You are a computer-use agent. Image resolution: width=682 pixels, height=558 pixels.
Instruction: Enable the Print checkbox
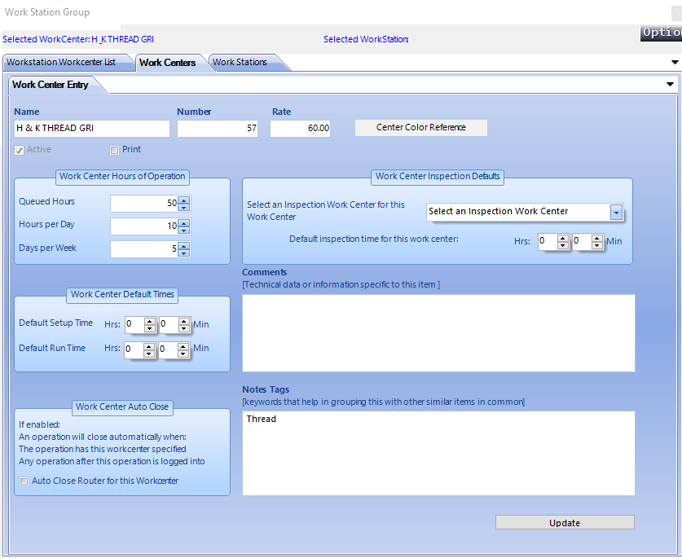point(114,150)
